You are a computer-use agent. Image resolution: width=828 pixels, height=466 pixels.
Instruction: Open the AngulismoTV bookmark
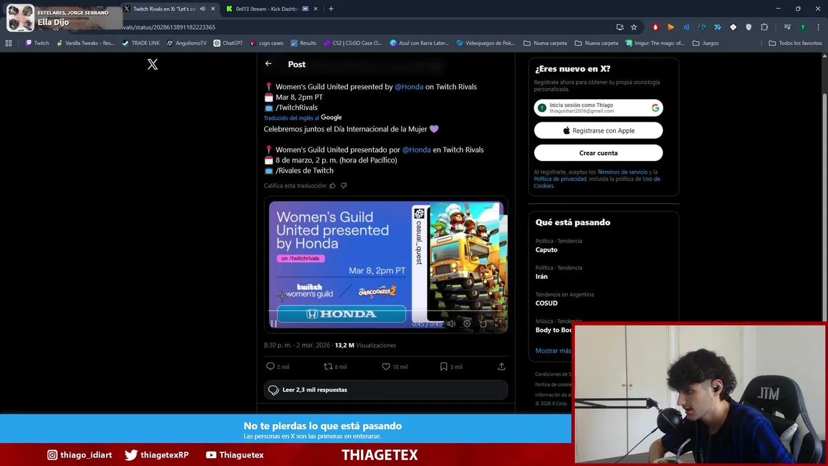click(x=187, y=43)
